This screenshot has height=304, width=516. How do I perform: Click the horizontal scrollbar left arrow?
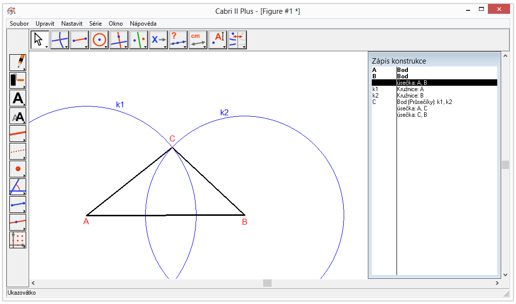[33, 283]
